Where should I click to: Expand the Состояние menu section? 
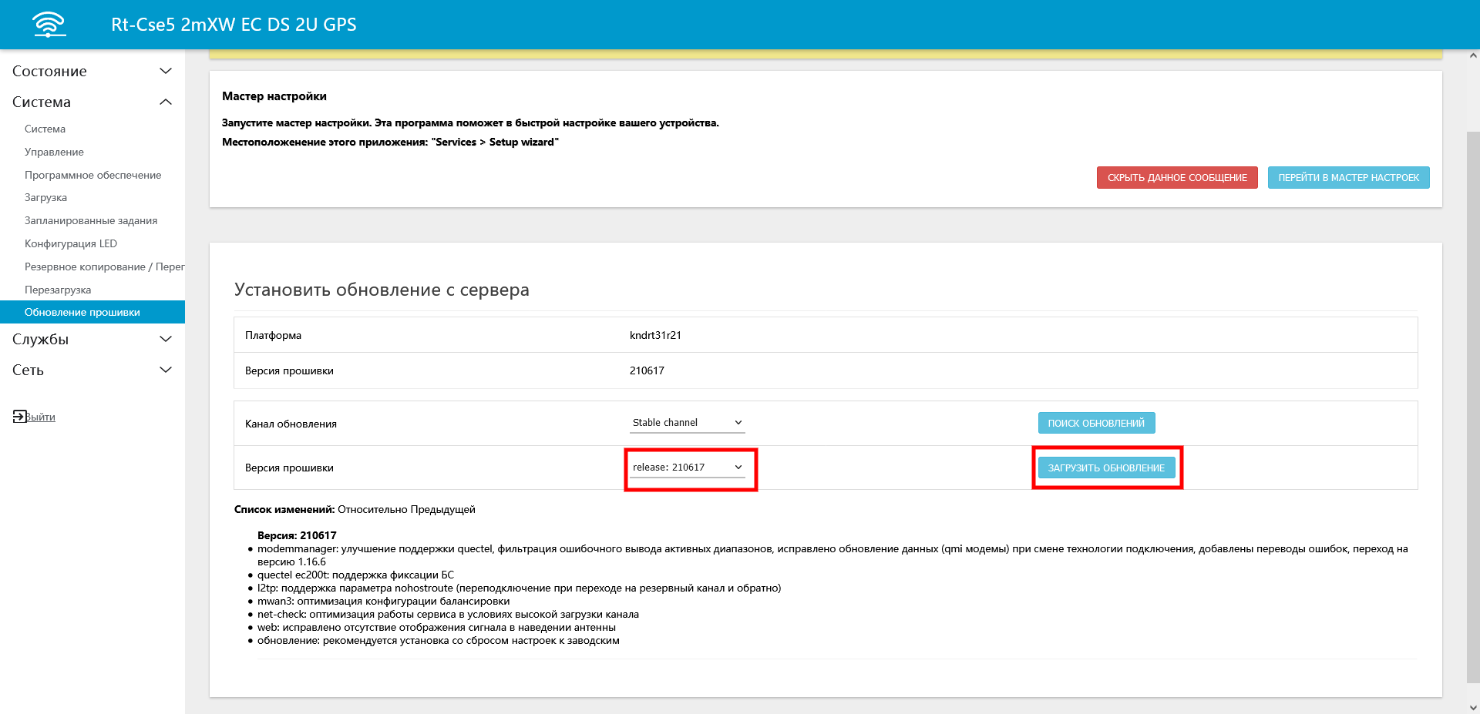click(92, 71)
